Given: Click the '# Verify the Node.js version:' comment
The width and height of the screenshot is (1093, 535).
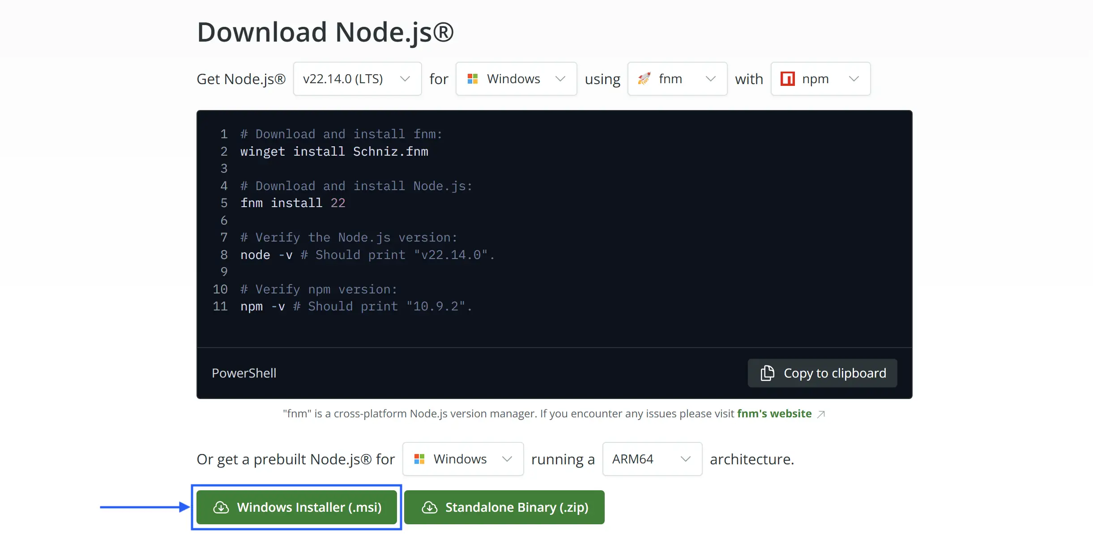Looking at the screenshot, I should pos(349,238).
